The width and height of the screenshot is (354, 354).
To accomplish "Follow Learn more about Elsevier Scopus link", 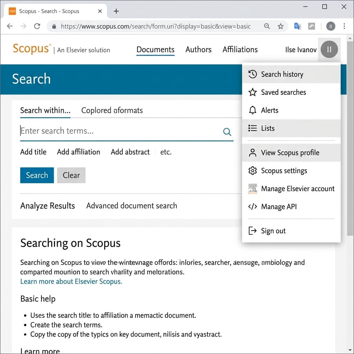I will point(71,281).
